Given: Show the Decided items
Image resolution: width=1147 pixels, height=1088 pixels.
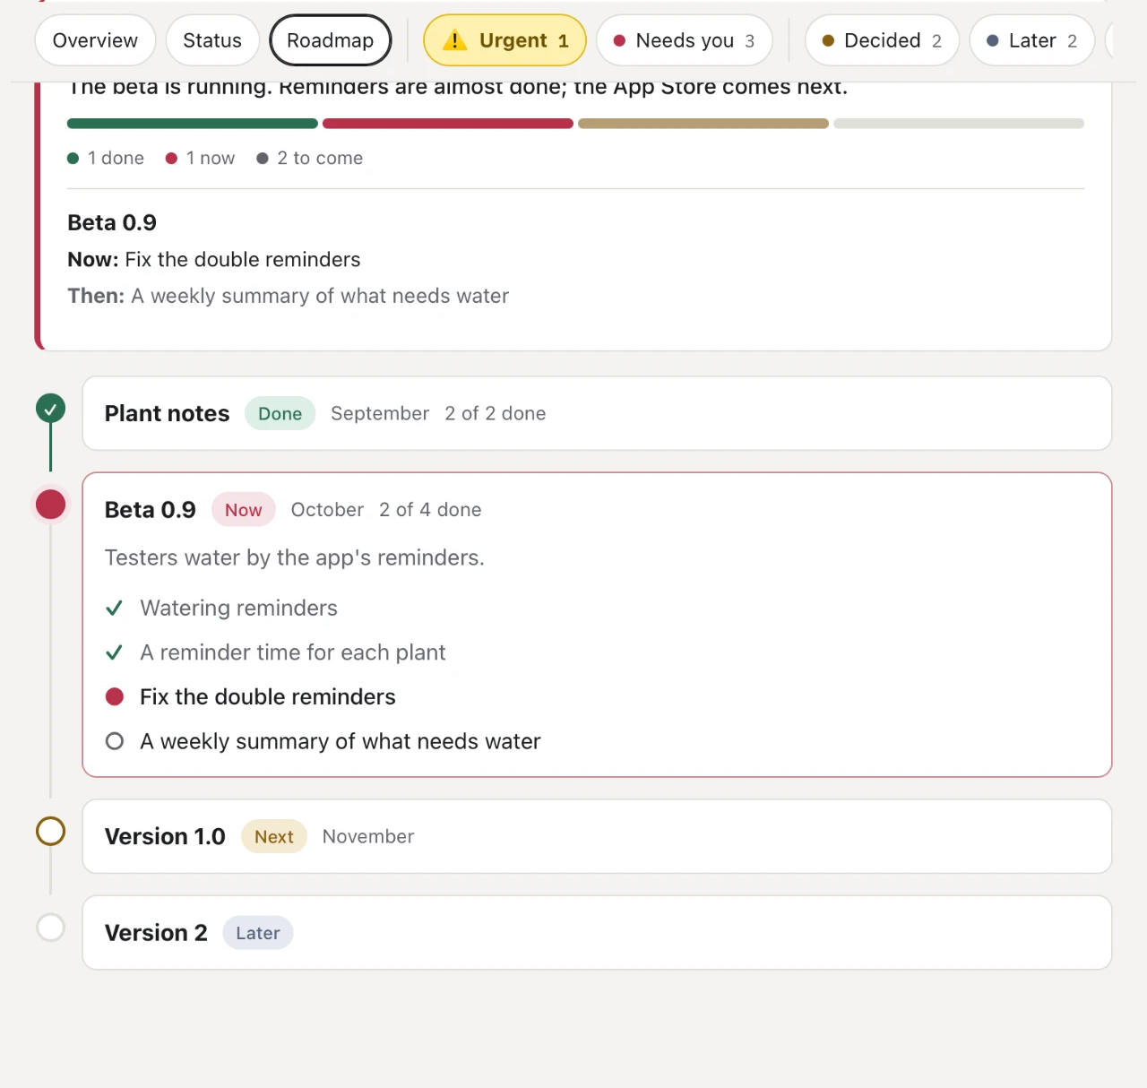Looking at the screenshot, I should click(x=882, y=40).
